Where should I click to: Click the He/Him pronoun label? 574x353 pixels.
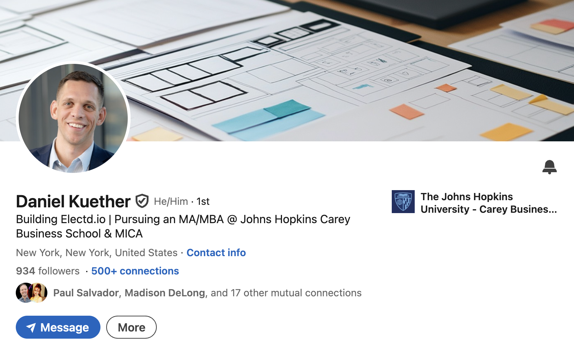pos(171,201)
